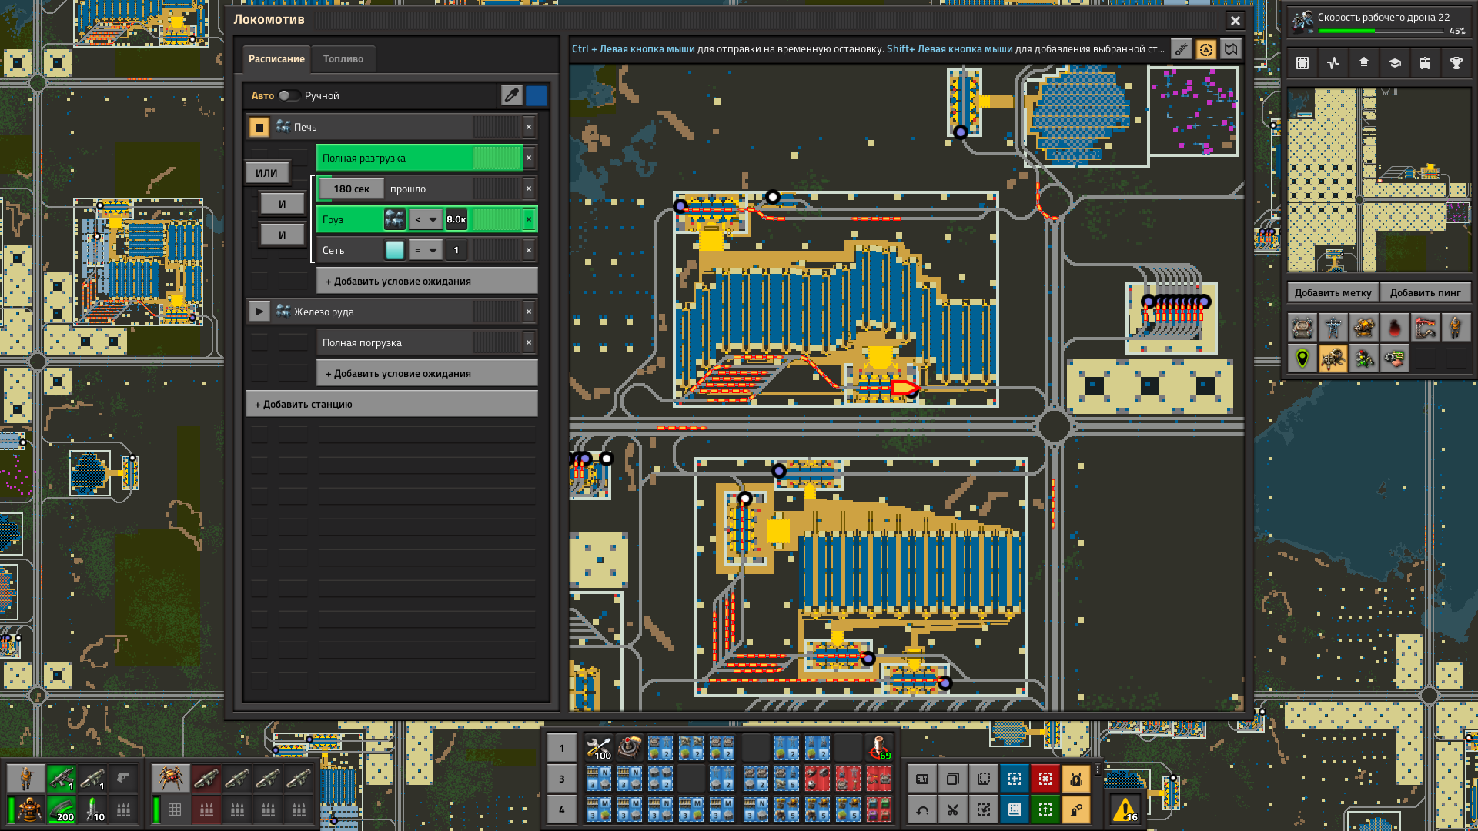The image size is (1478, 831).
Task: Delete the Сеть circuit condition
Action: (529, 250)
